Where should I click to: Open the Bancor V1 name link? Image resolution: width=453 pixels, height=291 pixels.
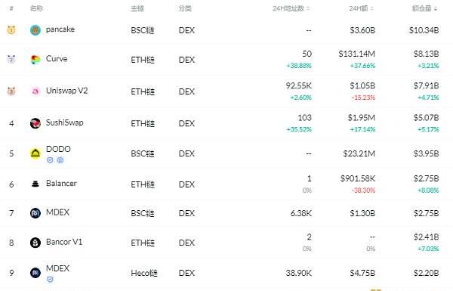(x=64, y=242)
